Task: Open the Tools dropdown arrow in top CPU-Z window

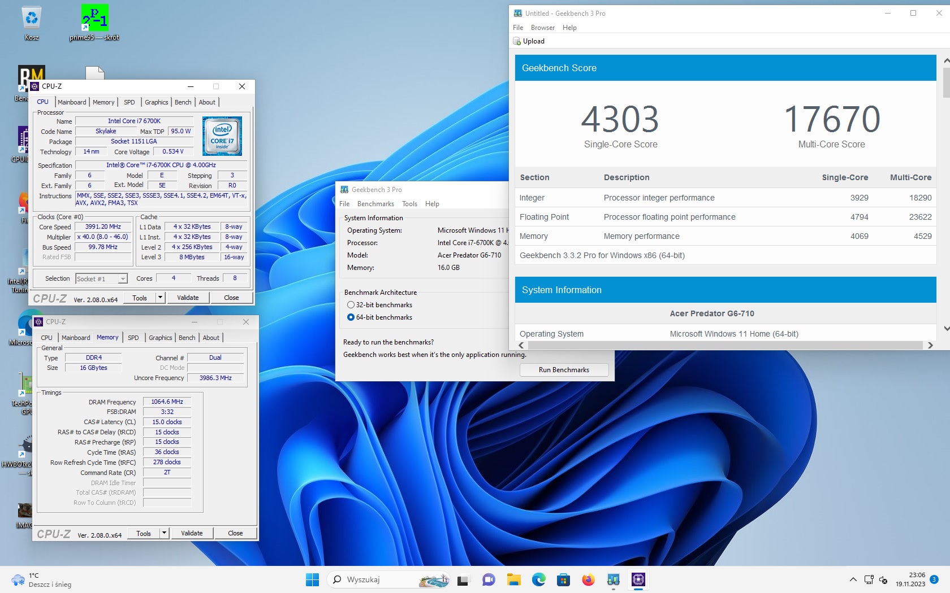Action: [x=161, y=298]
